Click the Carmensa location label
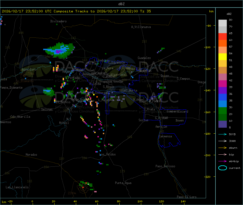This screenshot has width=243, height=205. point(165,136)
